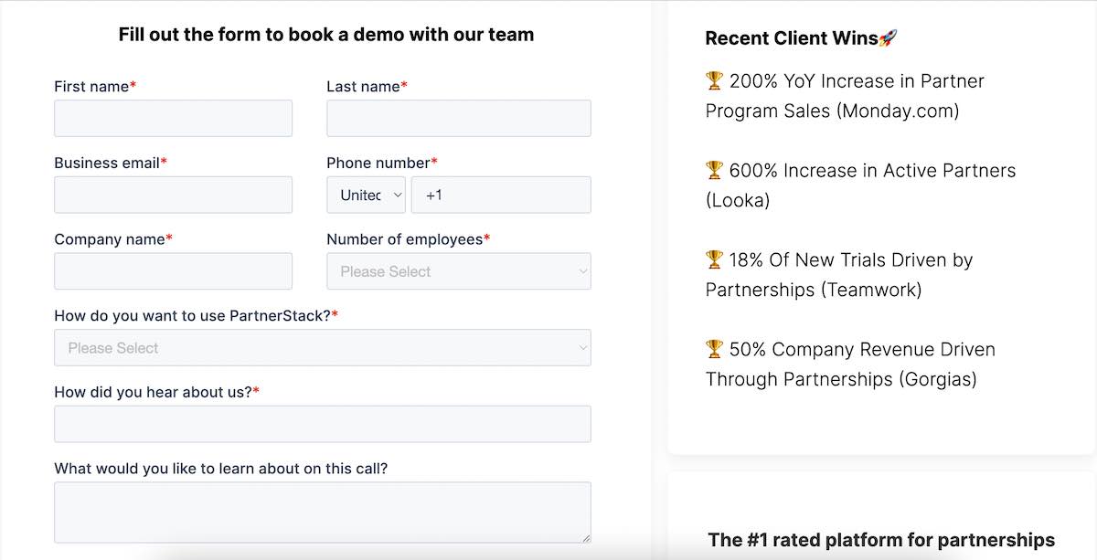Focus the How did you hear about us field
The image size is (1097, 560).
322,424
